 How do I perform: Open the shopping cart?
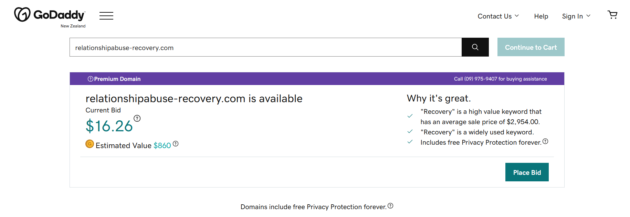coord(612,15)
